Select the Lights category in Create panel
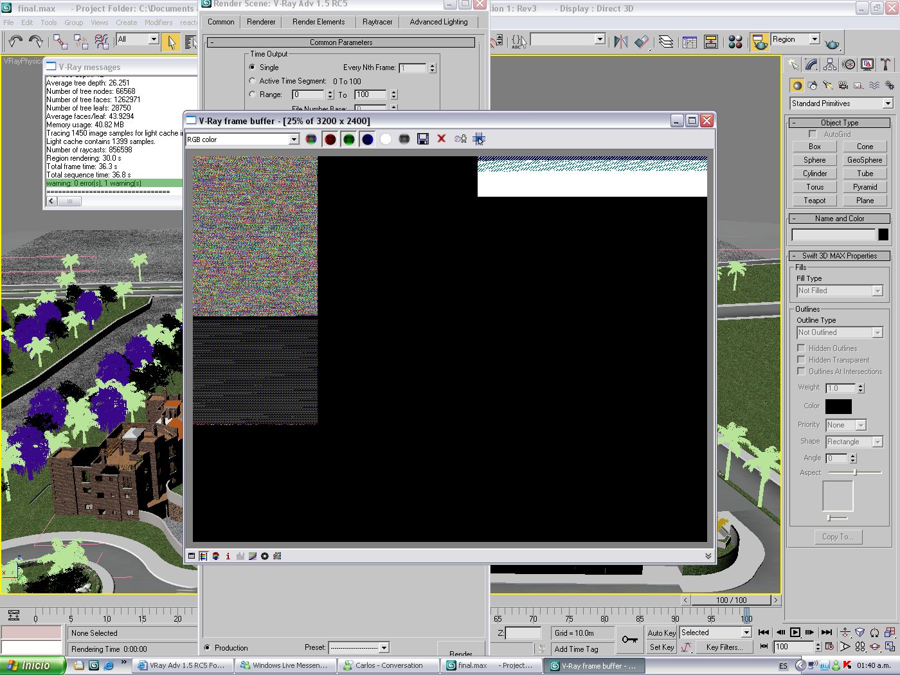This screenshot has width=900, height=675. (x=828, y=85)
